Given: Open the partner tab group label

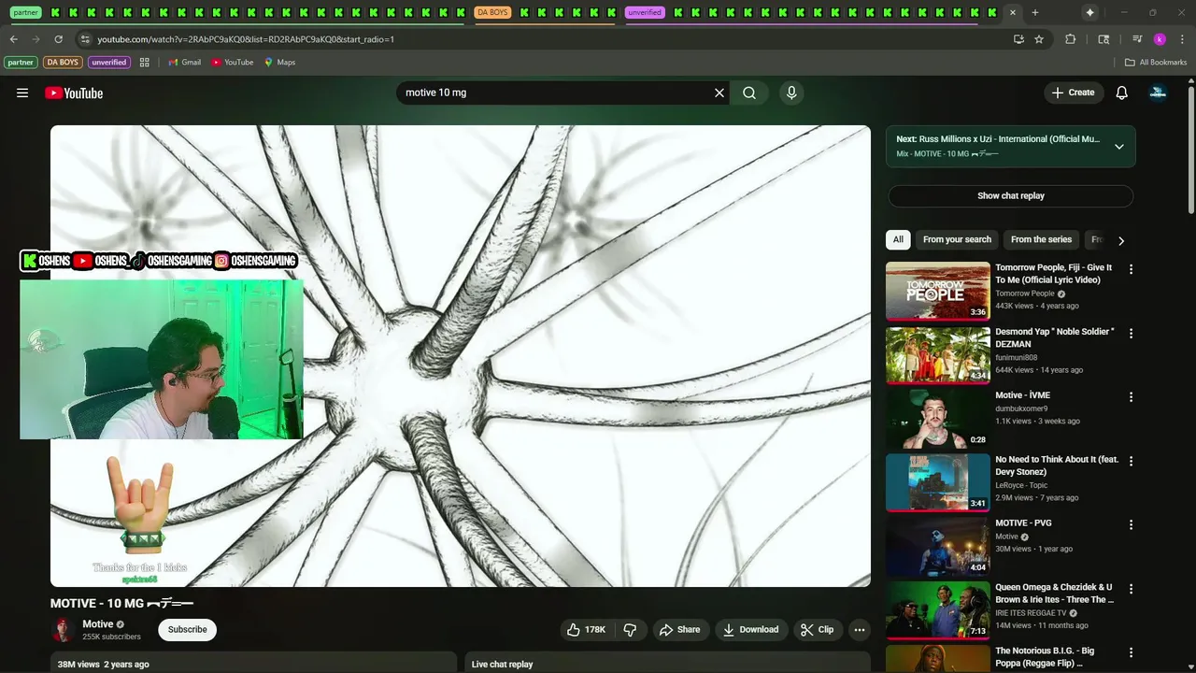Looking at the screenshot, I should coord(26,12).
